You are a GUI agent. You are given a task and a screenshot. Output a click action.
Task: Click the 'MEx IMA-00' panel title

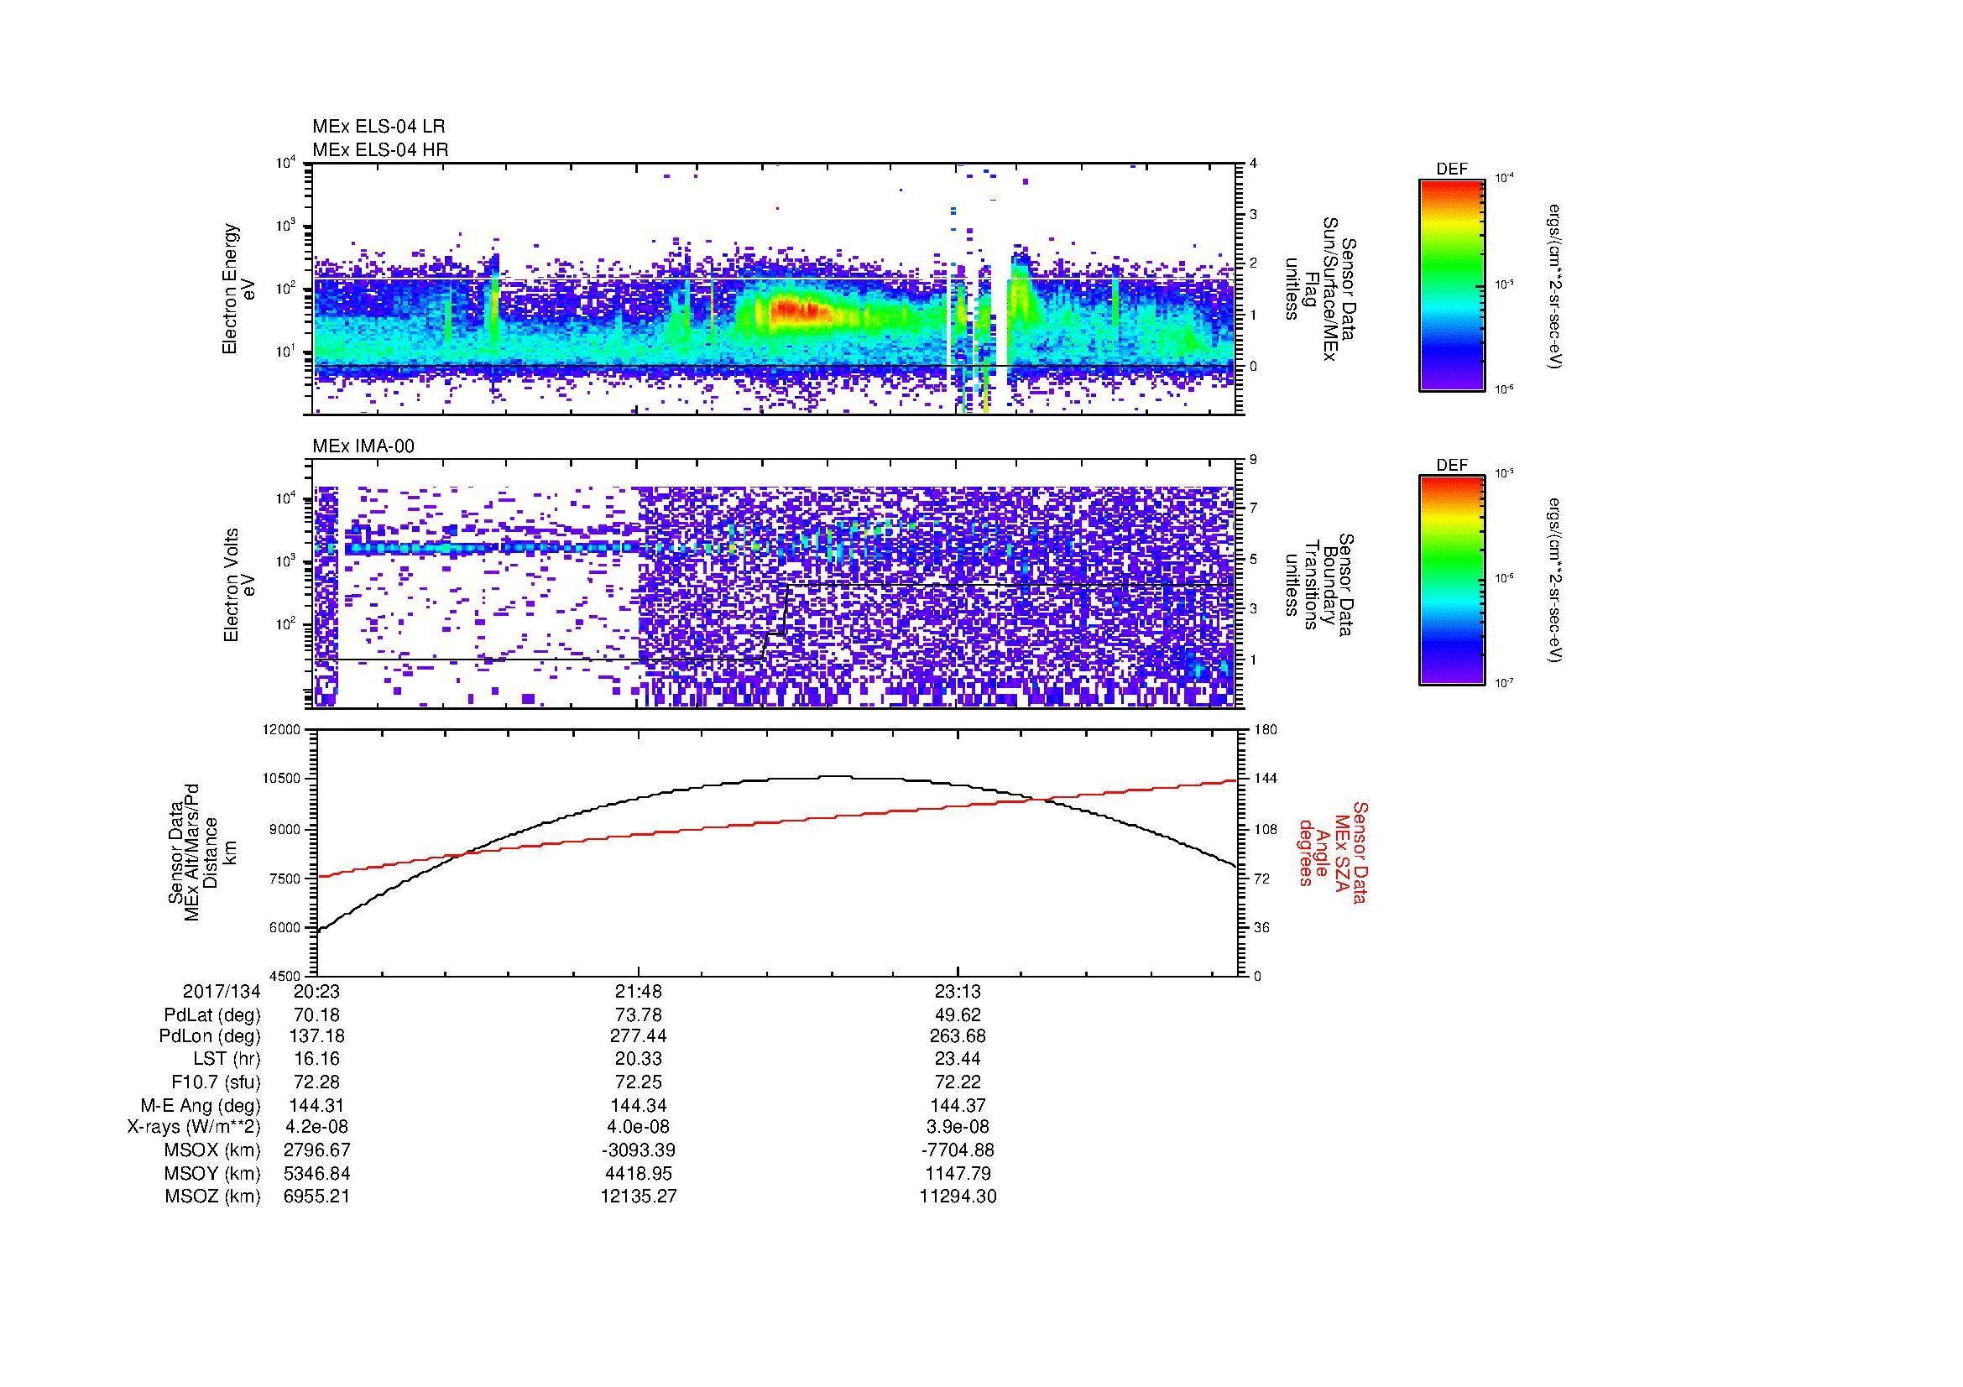point(363,446)
